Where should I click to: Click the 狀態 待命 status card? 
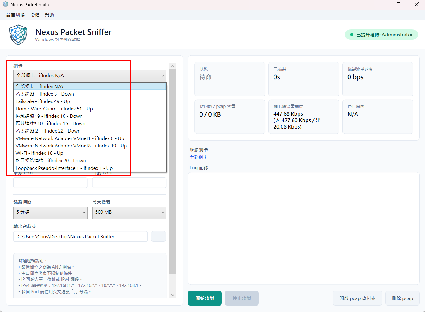pyautogui.click(x=230, y=79)
